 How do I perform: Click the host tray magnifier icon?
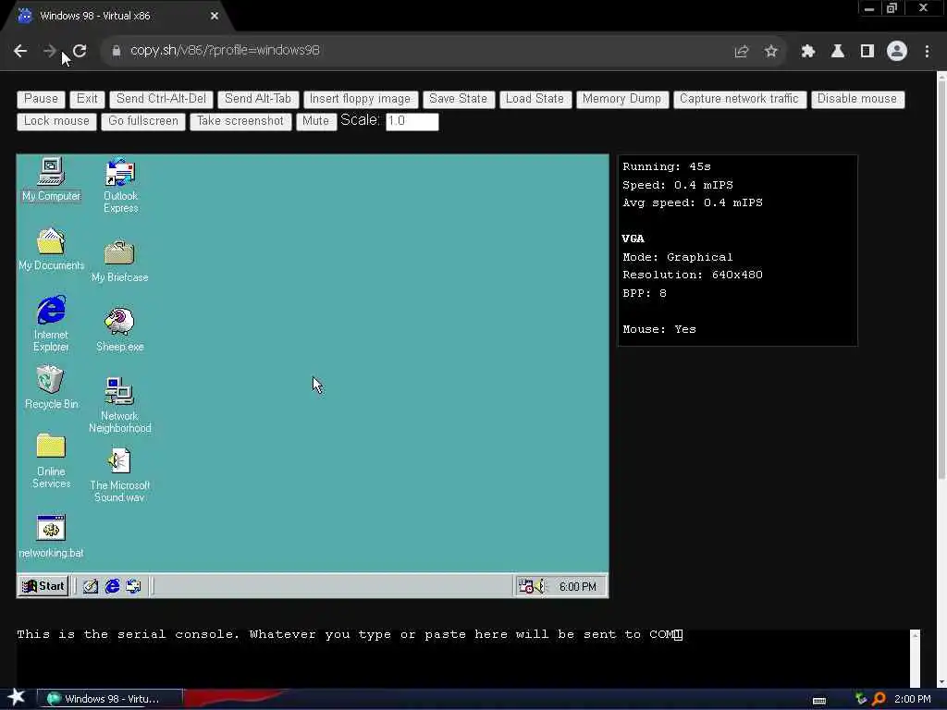[x=879, y=699]
